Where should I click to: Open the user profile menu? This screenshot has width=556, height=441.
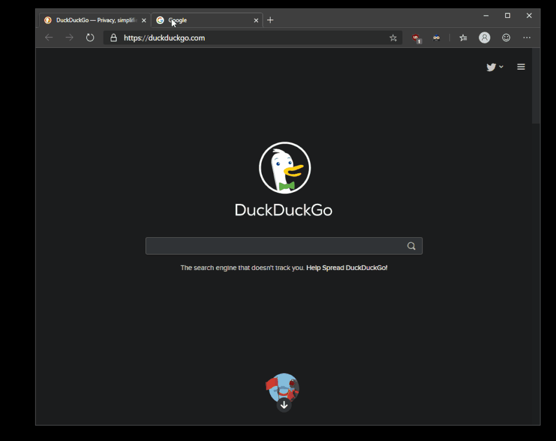(x=484, y=38)
